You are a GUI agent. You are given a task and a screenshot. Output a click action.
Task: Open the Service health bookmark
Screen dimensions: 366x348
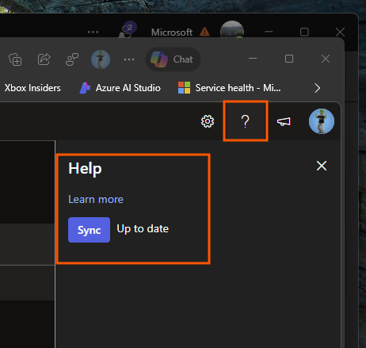coord(230,88)
